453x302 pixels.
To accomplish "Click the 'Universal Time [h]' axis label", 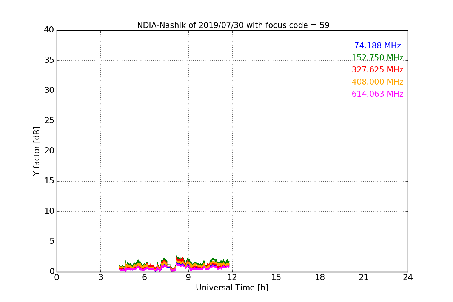I will tap(232, 288).
